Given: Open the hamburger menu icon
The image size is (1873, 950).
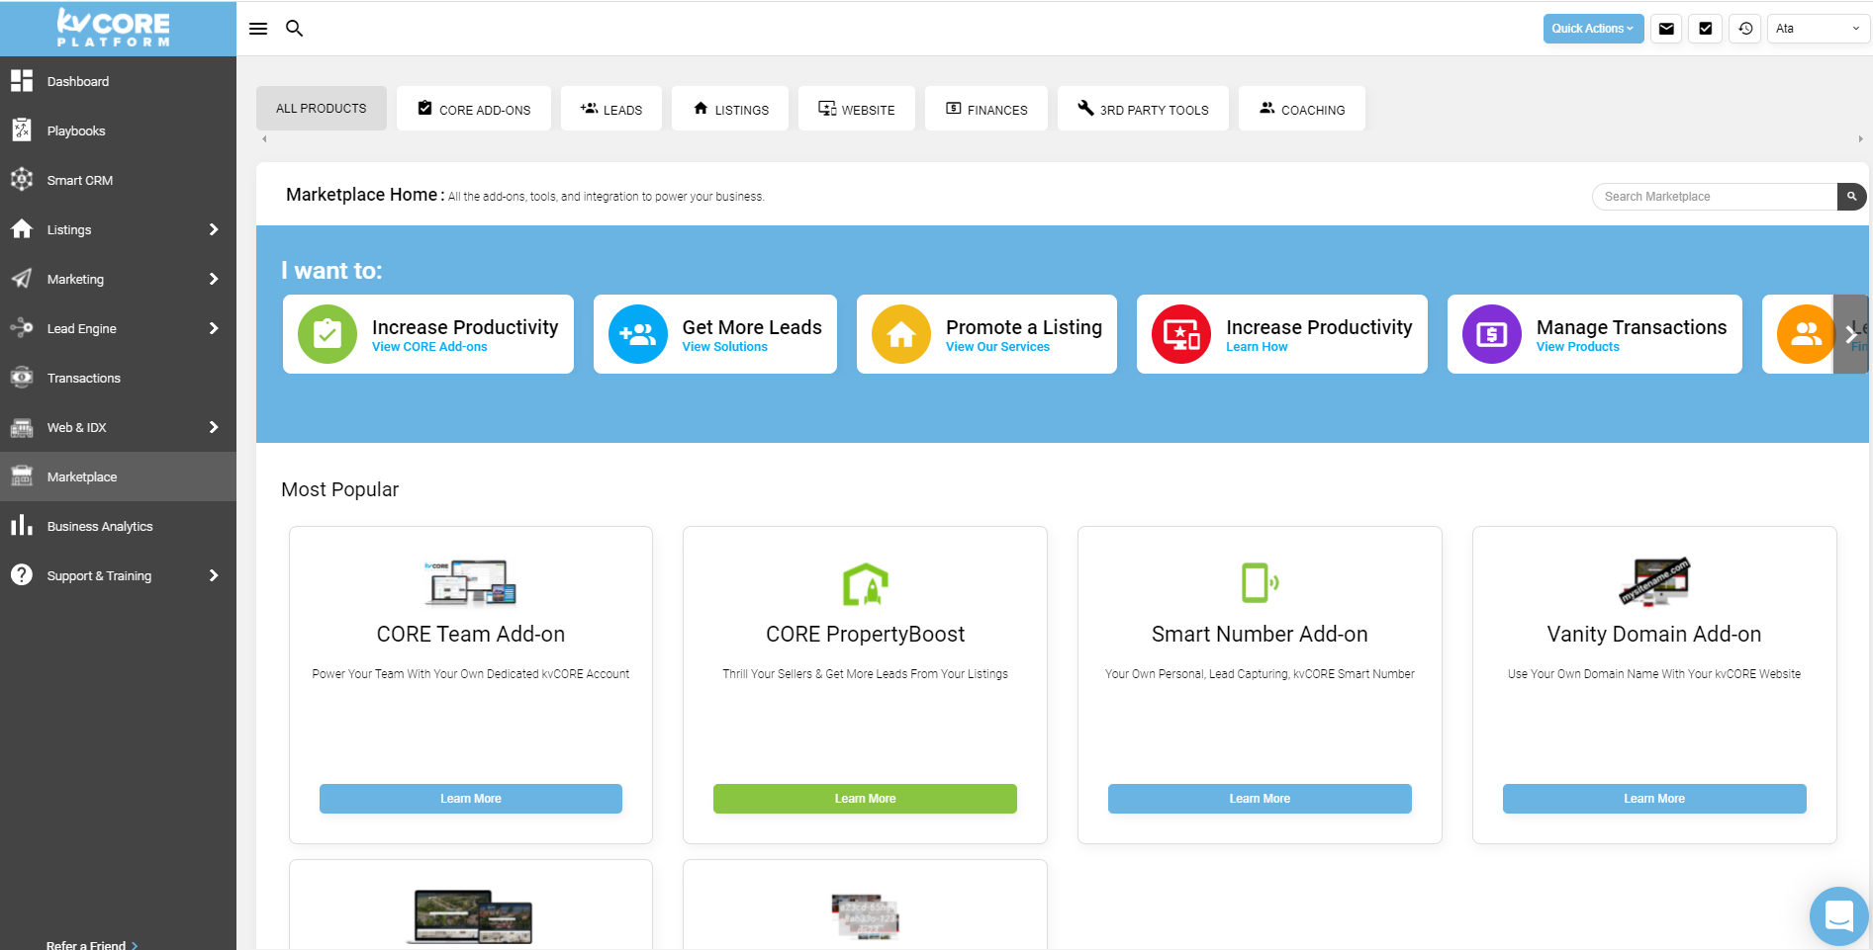Looking at the screenshot, I should pyautogui.click(x=258, y=29).
